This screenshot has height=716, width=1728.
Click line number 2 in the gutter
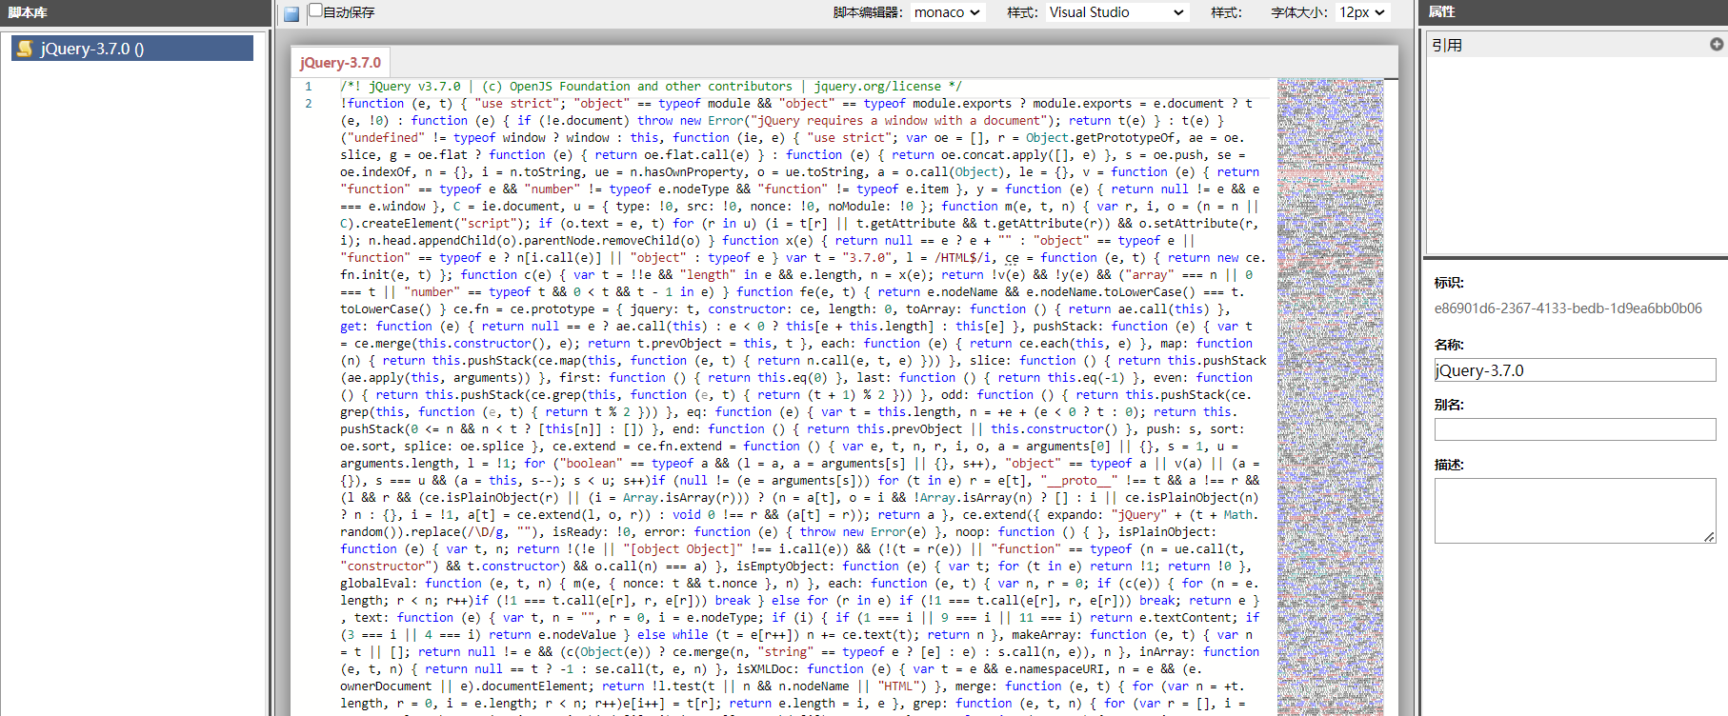(x=309, y=104)
